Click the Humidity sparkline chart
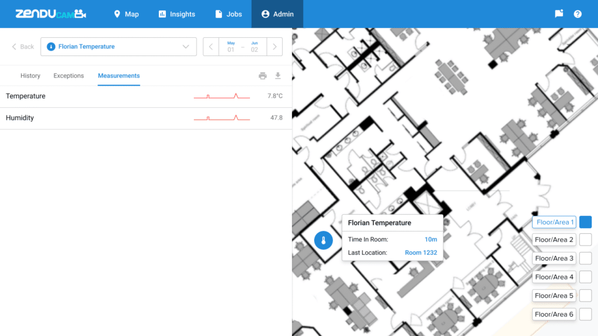 pyautogui.click(x=222, y=118)
